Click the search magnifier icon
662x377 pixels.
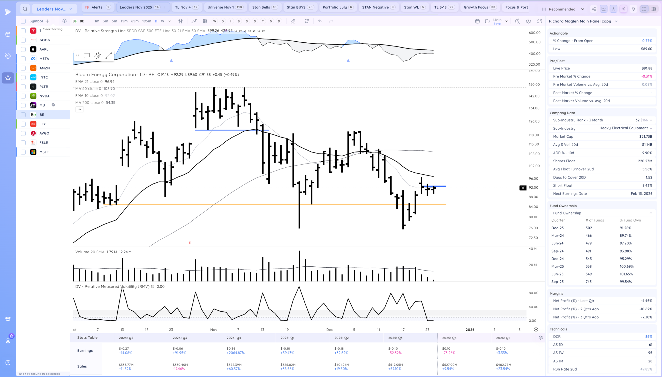point(25,9)
